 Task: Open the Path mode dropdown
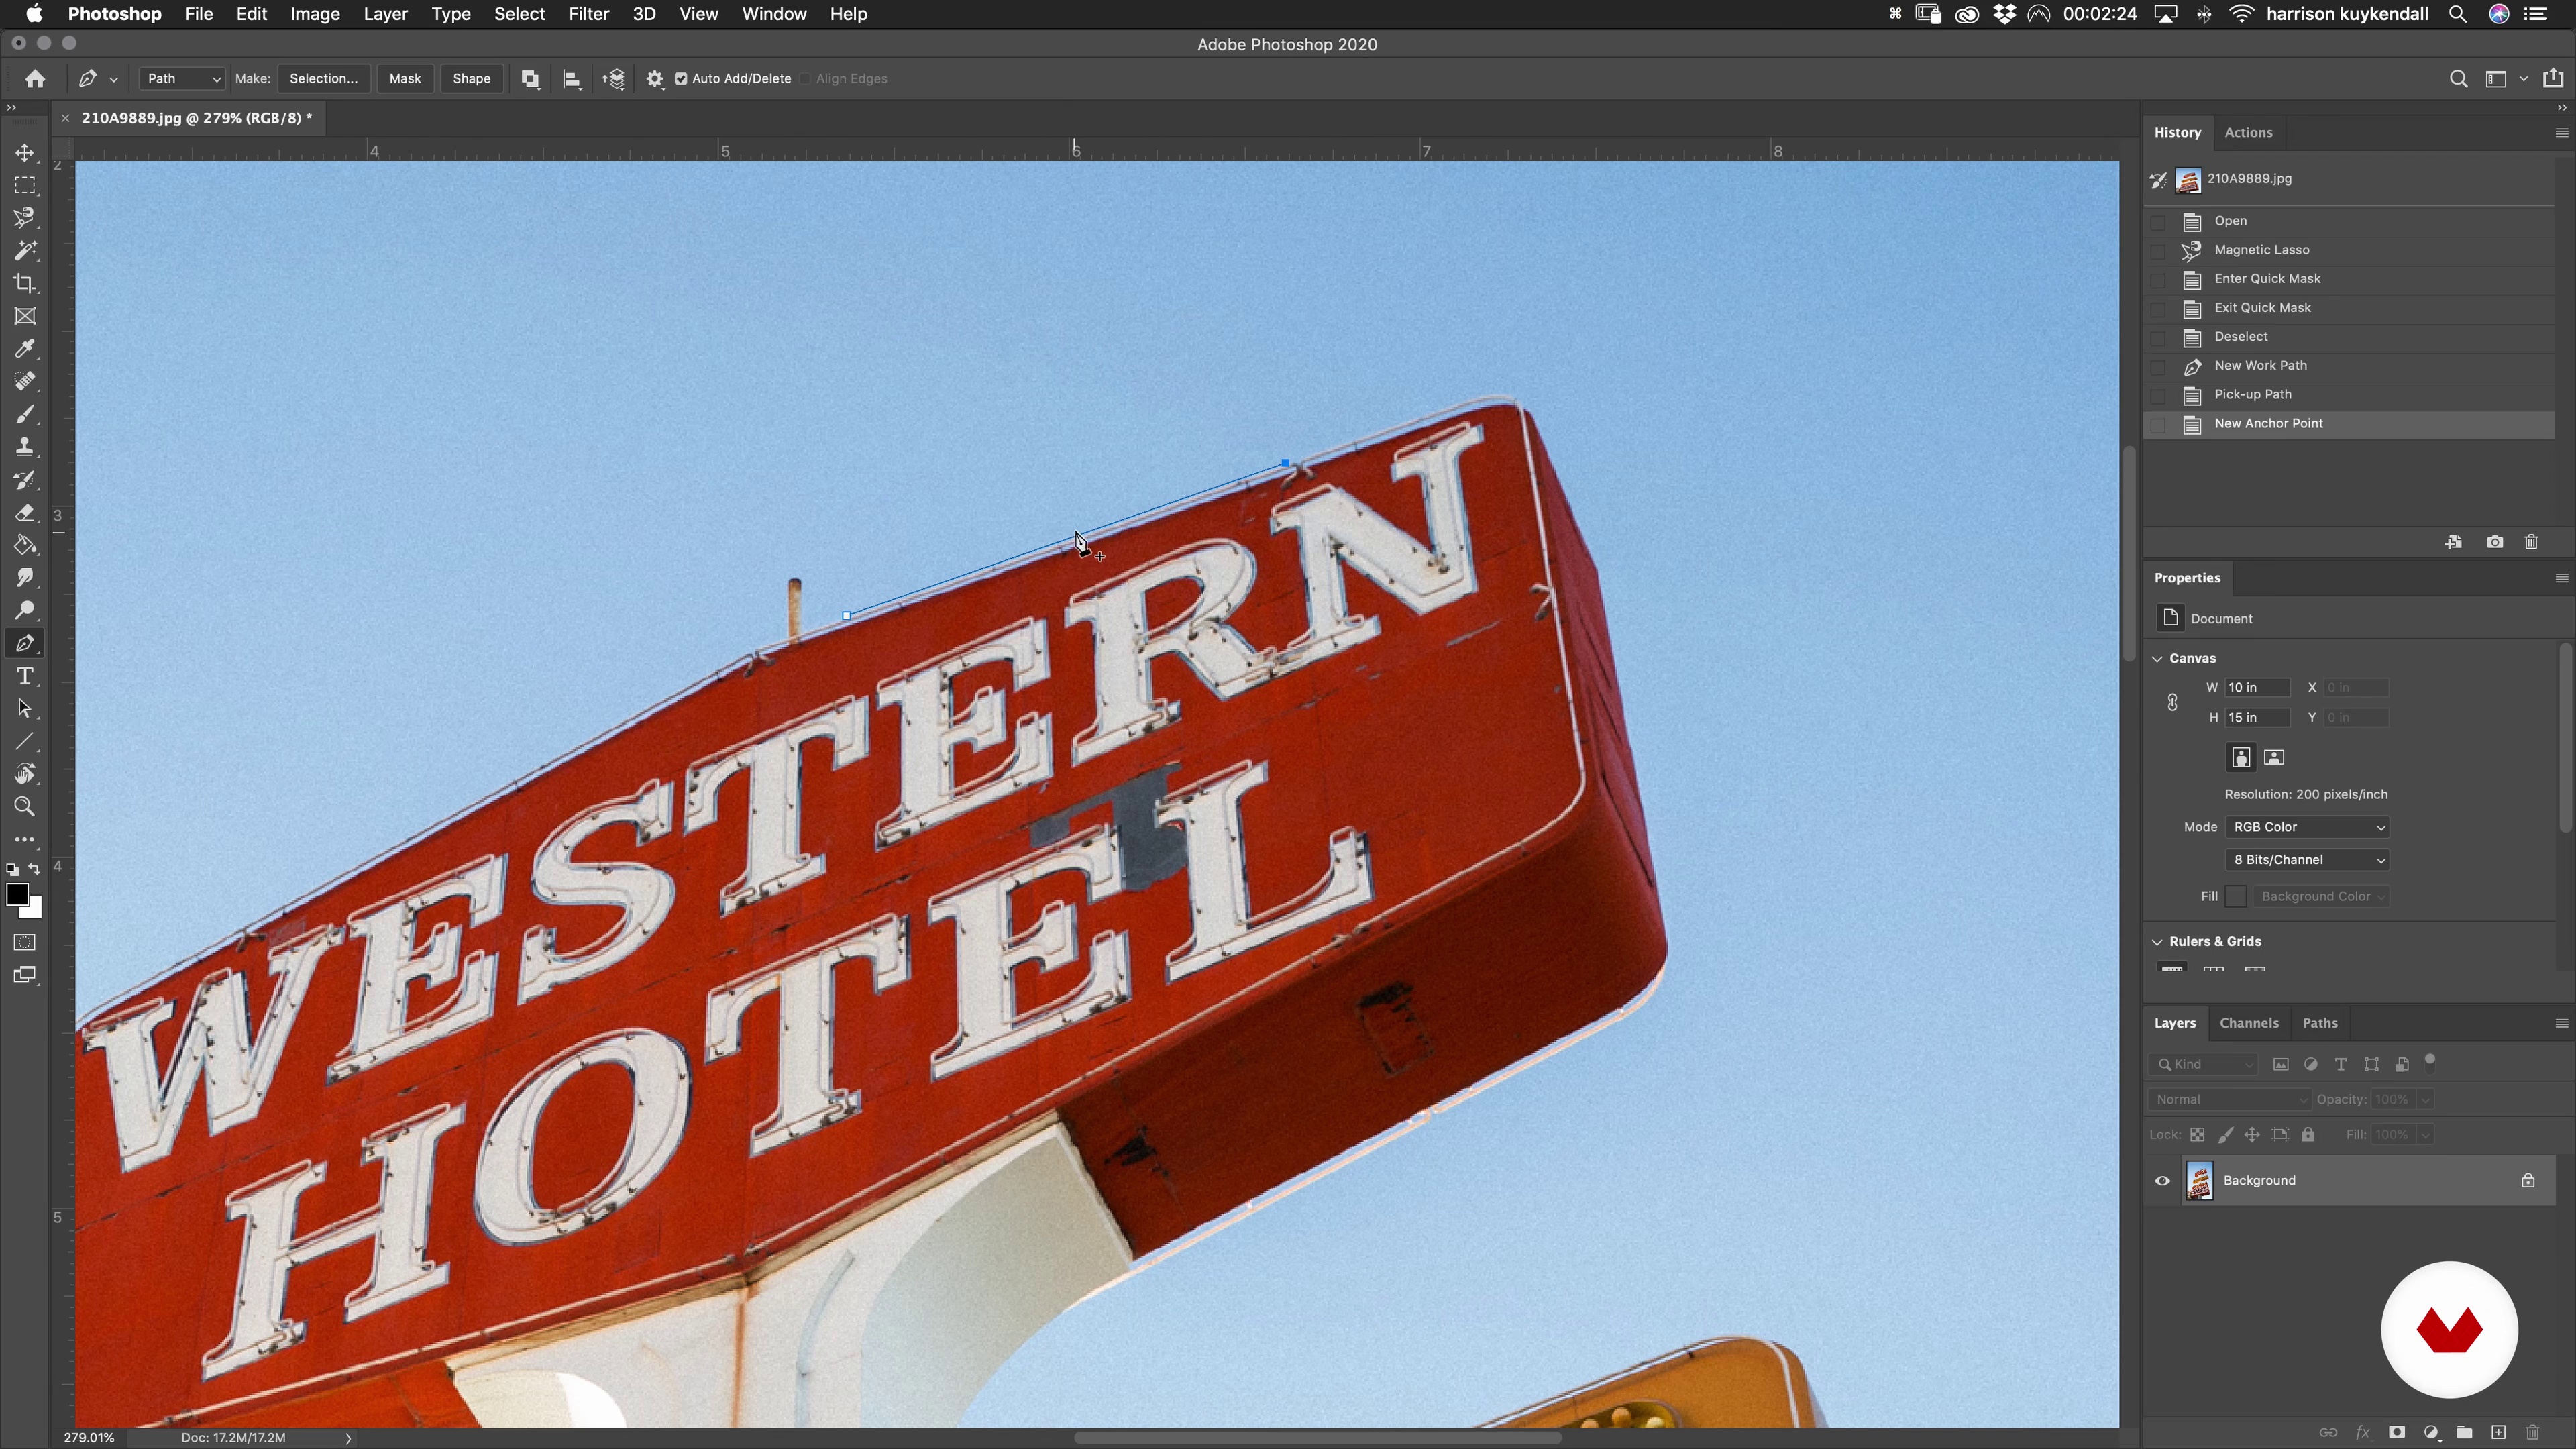pos(182,79)
